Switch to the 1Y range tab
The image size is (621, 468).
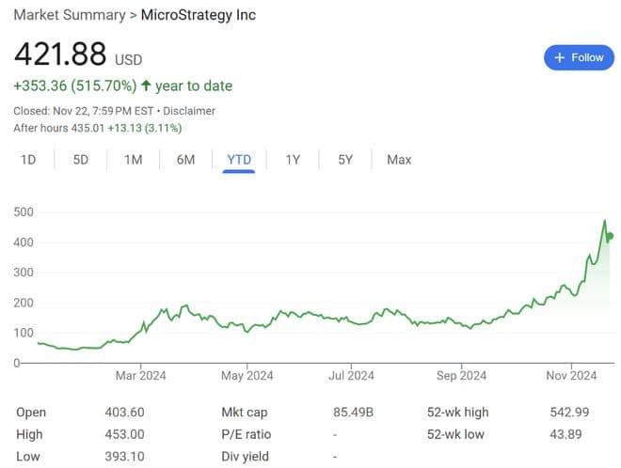coord(293,160)
